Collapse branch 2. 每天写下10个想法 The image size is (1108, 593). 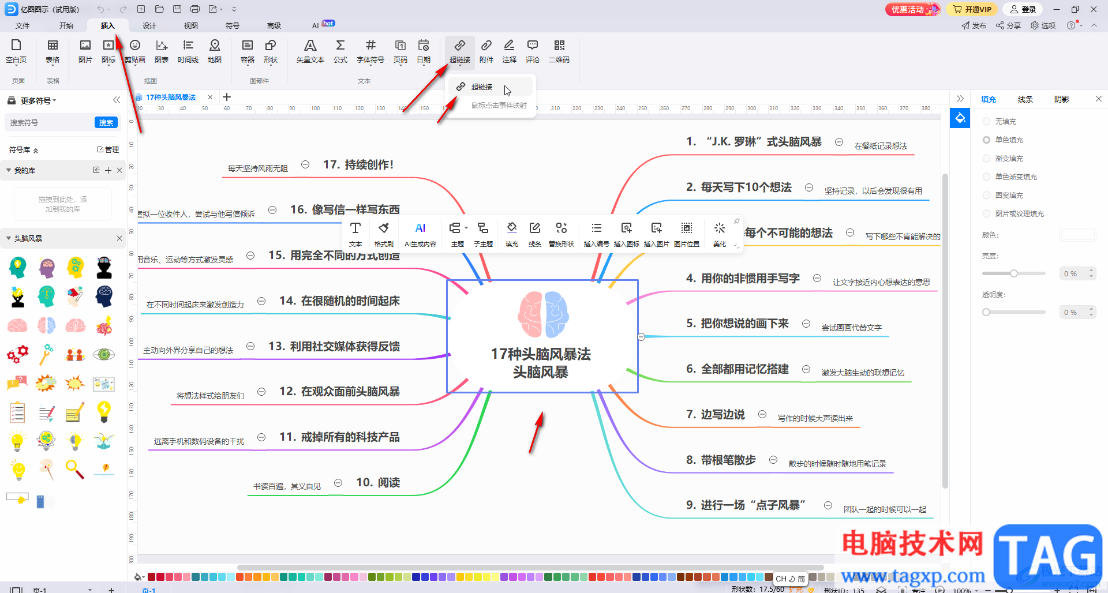809,187
